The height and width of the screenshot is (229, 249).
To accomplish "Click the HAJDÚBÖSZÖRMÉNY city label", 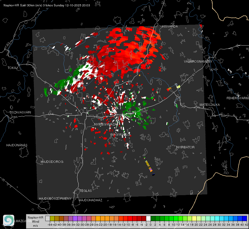I will [55, 199].
